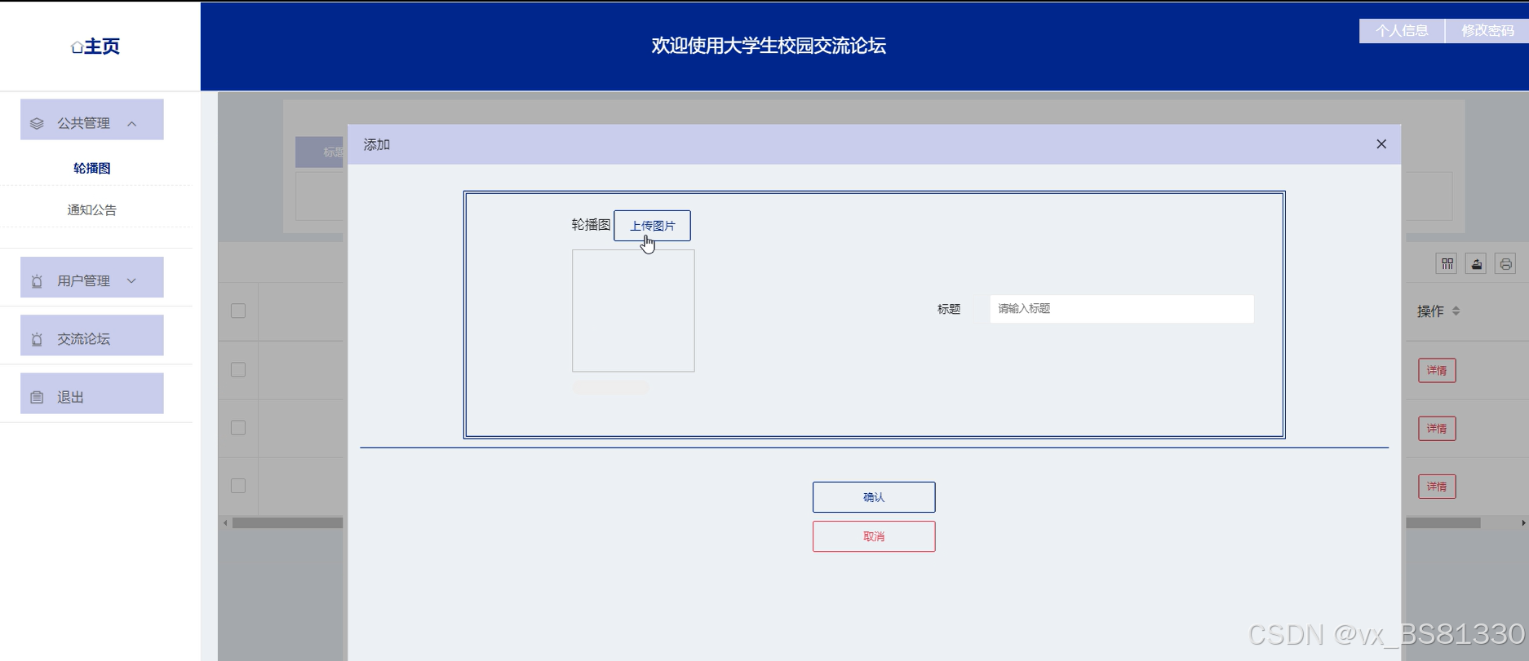
Task: Collapse the 公共管理 menu chevron
Action: (x=132, y=123)
